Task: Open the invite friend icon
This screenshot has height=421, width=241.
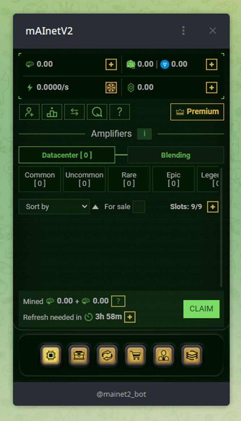Action: pos(29,112)
